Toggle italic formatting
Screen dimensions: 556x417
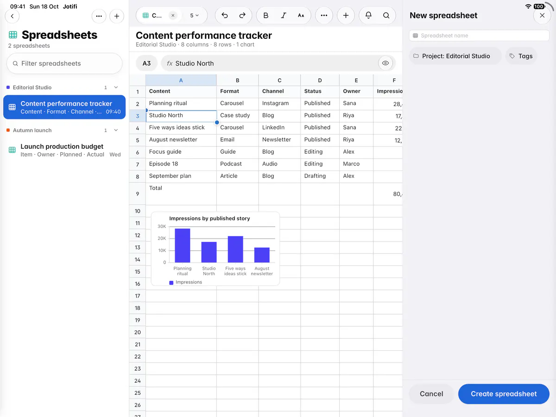coord(284,15)
